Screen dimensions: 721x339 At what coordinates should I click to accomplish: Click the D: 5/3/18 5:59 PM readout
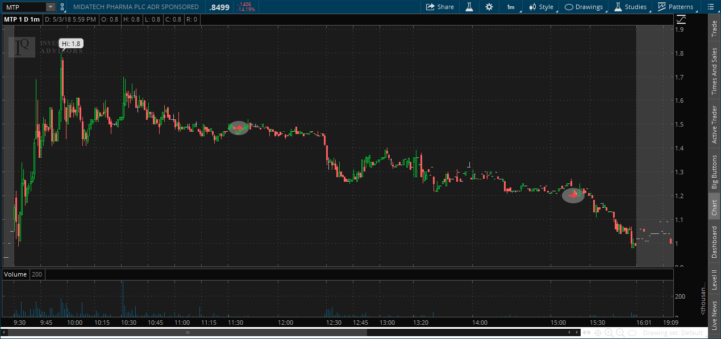(x=72, y=19)
